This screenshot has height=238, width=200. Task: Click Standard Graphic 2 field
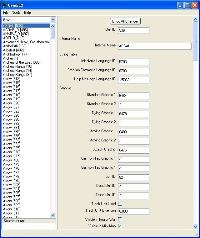pos(133,105)
